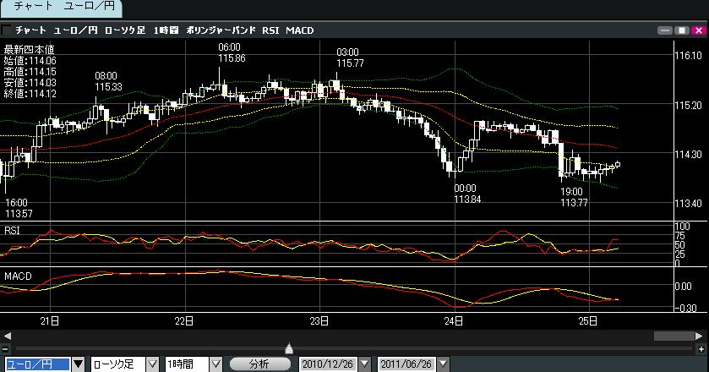The height and width of the screenshot is (372, 709).
Task: Click the 113.40 price axis label
Action: coord(688,204)
